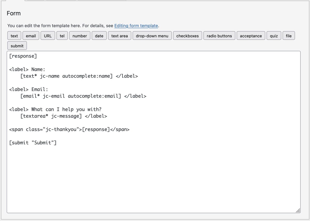Insert a text tag with the text button

coord(14,36)
